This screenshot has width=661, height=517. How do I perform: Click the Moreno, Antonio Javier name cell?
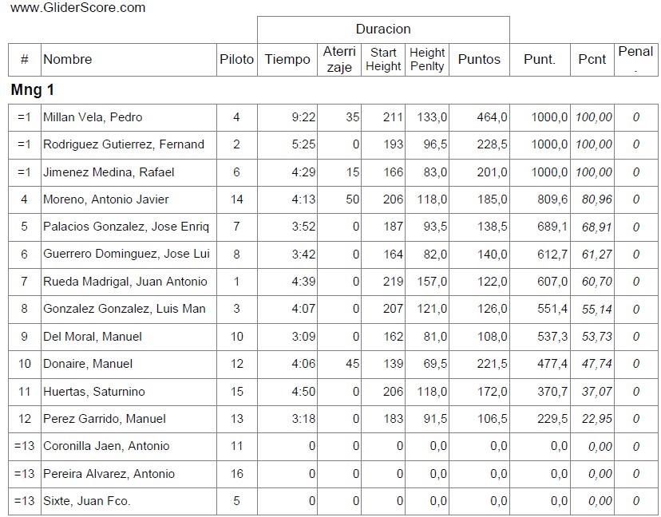106,199
